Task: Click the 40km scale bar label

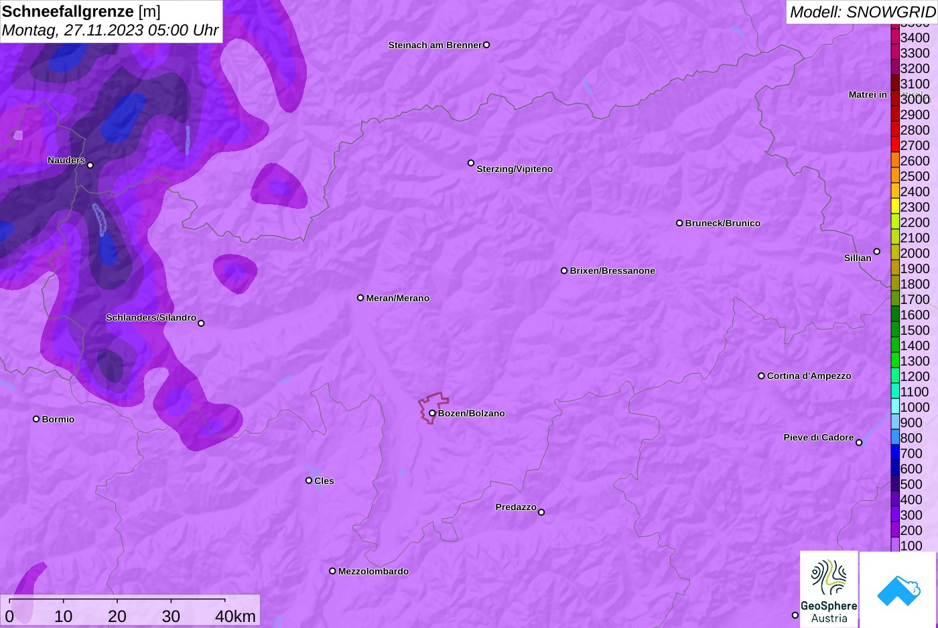Action: pos(235,616)
